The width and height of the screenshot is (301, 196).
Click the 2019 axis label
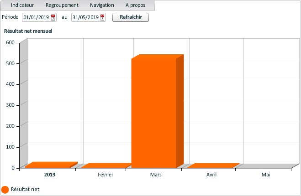coord(50,175)
